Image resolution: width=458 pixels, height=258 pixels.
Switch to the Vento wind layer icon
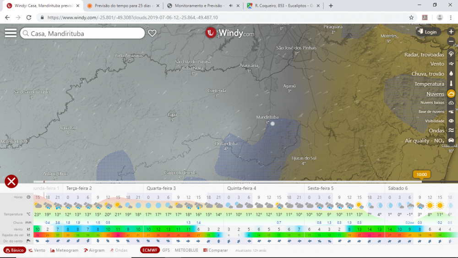pyautogui.click(x=451, y=64)
